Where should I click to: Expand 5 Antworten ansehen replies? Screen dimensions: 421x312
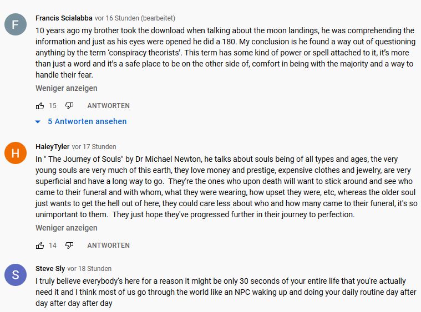[x=87, y=121]
